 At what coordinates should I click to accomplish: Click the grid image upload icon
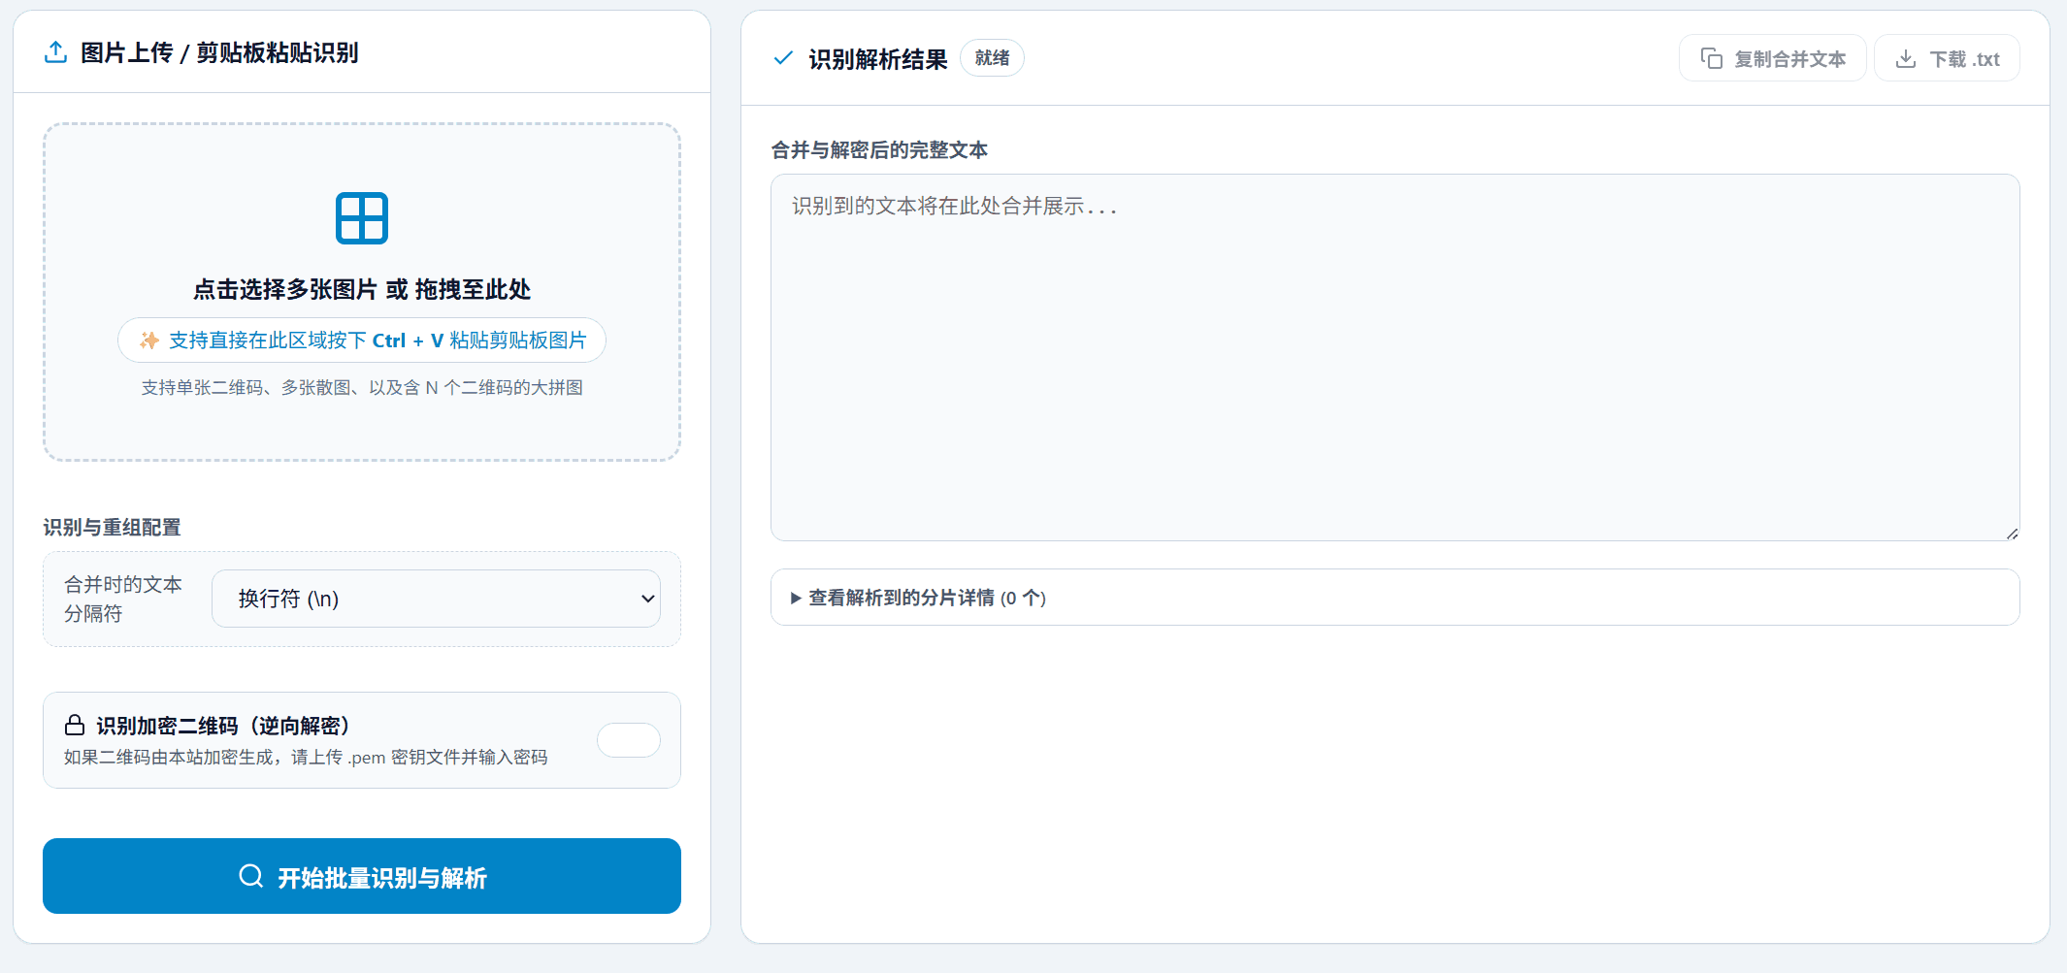pyautogui.click(x=362, y=218)
